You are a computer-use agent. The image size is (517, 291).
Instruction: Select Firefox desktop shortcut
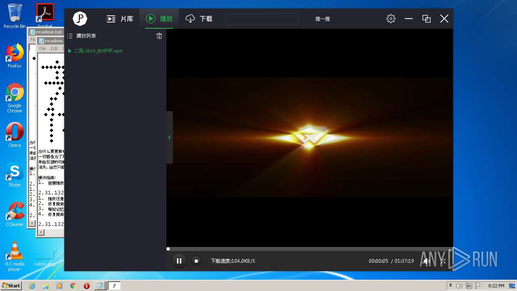coord(15,56)
